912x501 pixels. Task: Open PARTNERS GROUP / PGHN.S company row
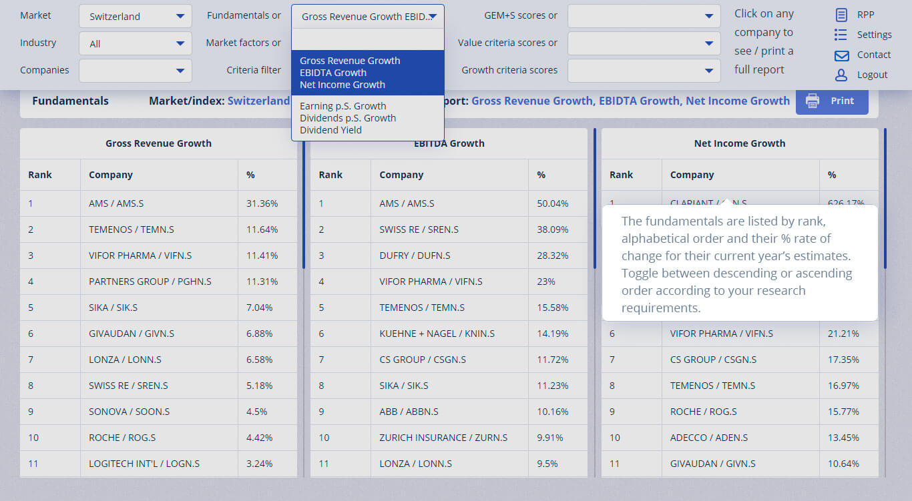click(x=150, y=282)
